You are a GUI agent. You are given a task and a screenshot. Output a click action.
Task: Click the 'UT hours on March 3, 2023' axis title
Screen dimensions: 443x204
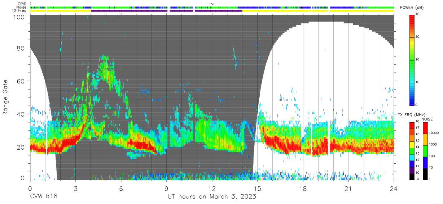pyautogui.click(x=212, y=197)
